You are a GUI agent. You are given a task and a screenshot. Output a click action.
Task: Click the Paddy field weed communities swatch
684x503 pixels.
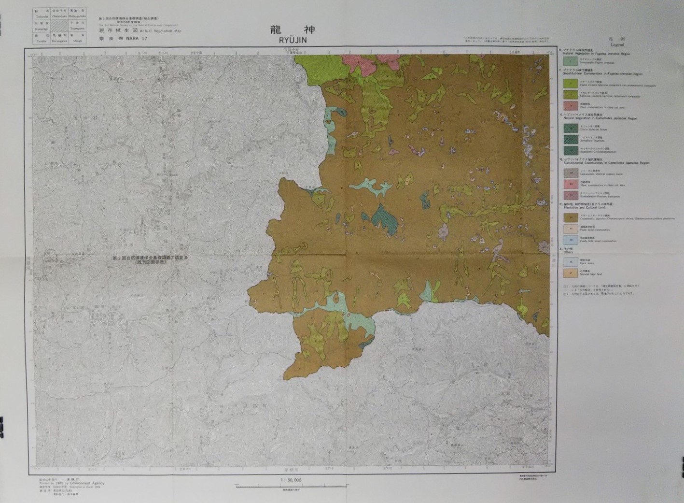tap(570, 239)
